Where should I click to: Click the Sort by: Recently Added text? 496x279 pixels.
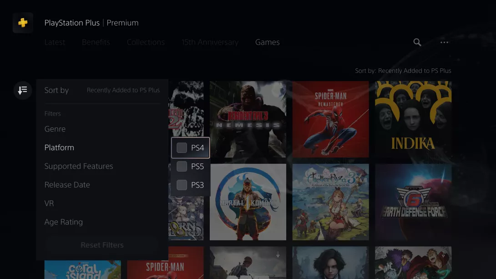(403, 71)
